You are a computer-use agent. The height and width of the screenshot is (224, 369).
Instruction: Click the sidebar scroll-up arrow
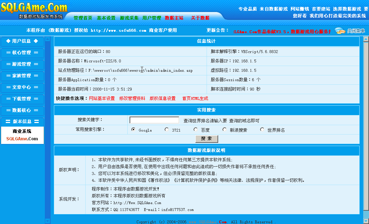click(x=47, y=38)
